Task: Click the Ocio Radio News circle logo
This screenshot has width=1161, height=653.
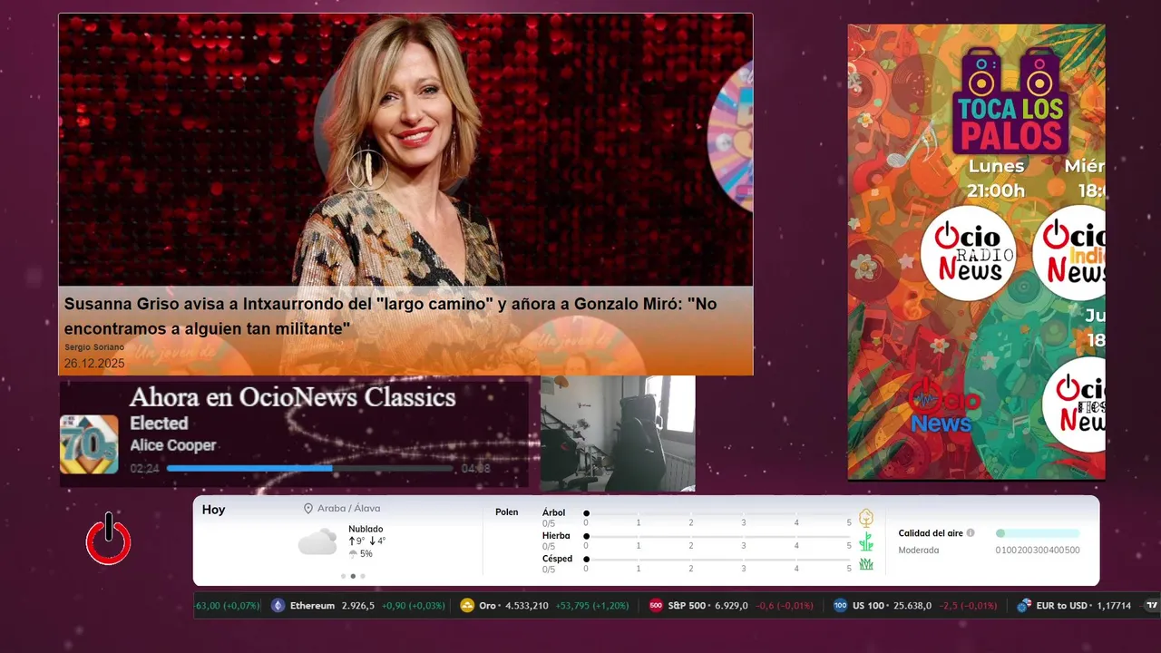Action: [967, 253]
